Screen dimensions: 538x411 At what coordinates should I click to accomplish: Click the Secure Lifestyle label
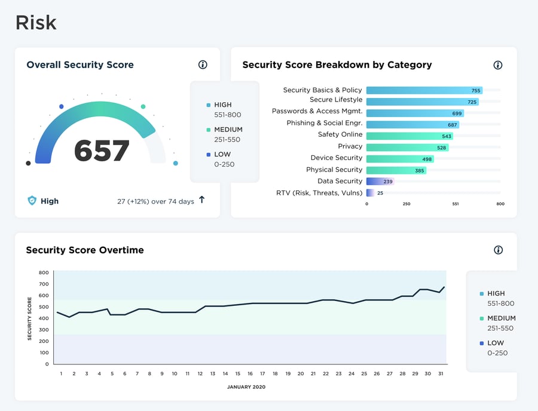click(x=336, y=99)
